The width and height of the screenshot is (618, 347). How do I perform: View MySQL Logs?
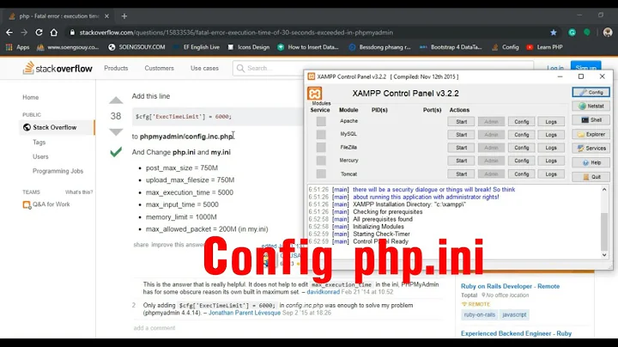(x=551, y=135)
